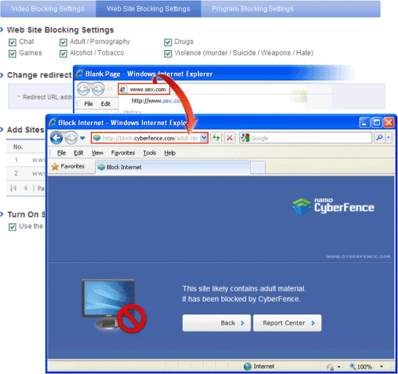Click the blocked monitor image
The width and height of the screenshot is (398, 374).
coord(114,306)
